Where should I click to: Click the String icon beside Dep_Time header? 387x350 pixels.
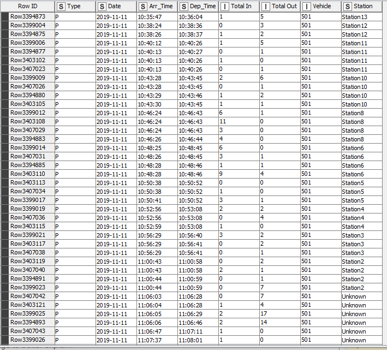[x=184, y=7]
